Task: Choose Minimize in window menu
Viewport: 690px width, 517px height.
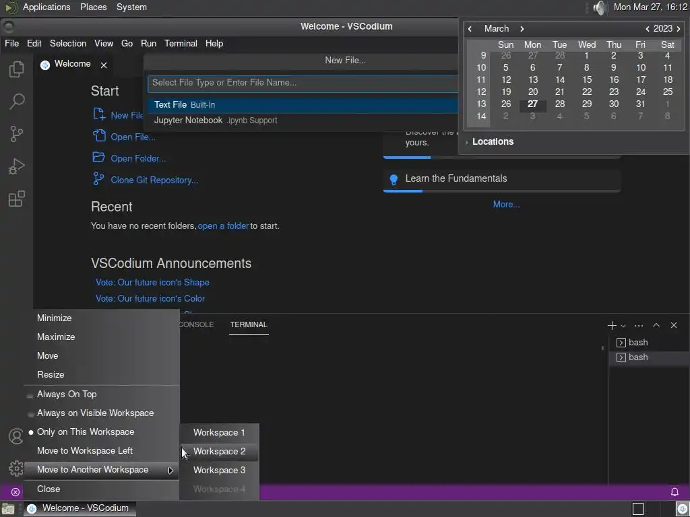Action: (x=102, y=318)
